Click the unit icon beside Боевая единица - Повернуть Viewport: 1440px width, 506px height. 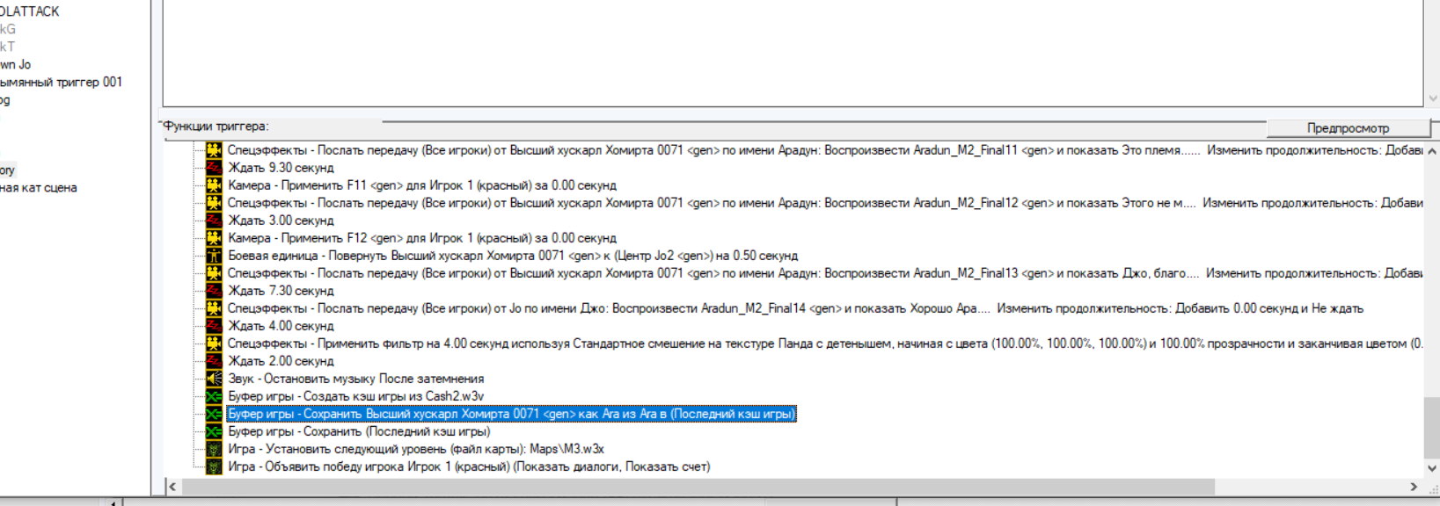point(214,256)
